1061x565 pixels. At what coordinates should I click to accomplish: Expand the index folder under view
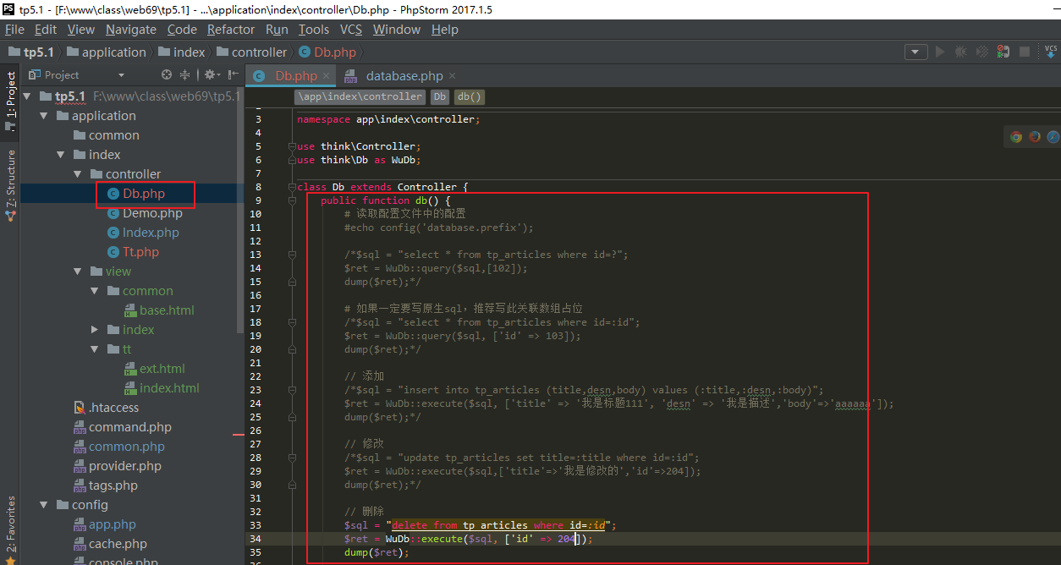(x=95, y=330)
